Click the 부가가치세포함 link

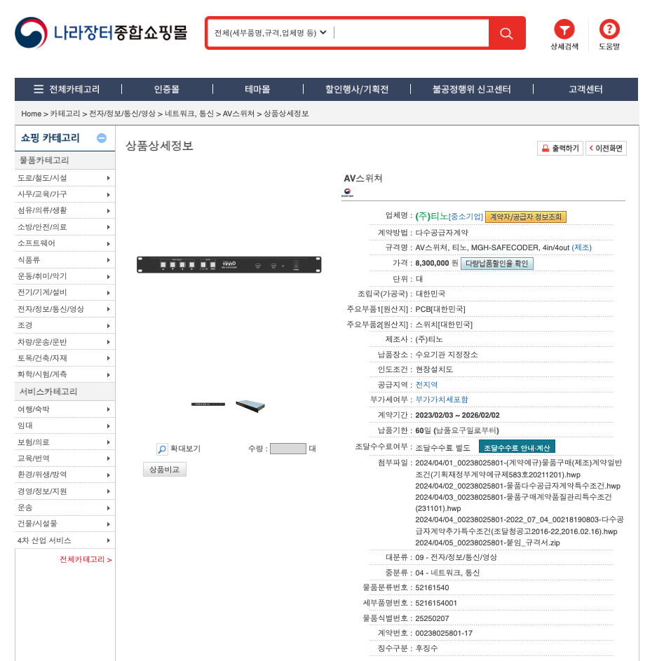coord(442,400)
